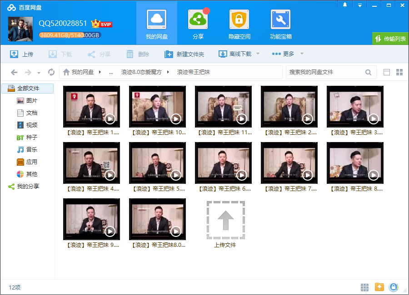Click the storage usage progress bar
Viewport: 409px width, 295px height.
(x=70, y=35)
